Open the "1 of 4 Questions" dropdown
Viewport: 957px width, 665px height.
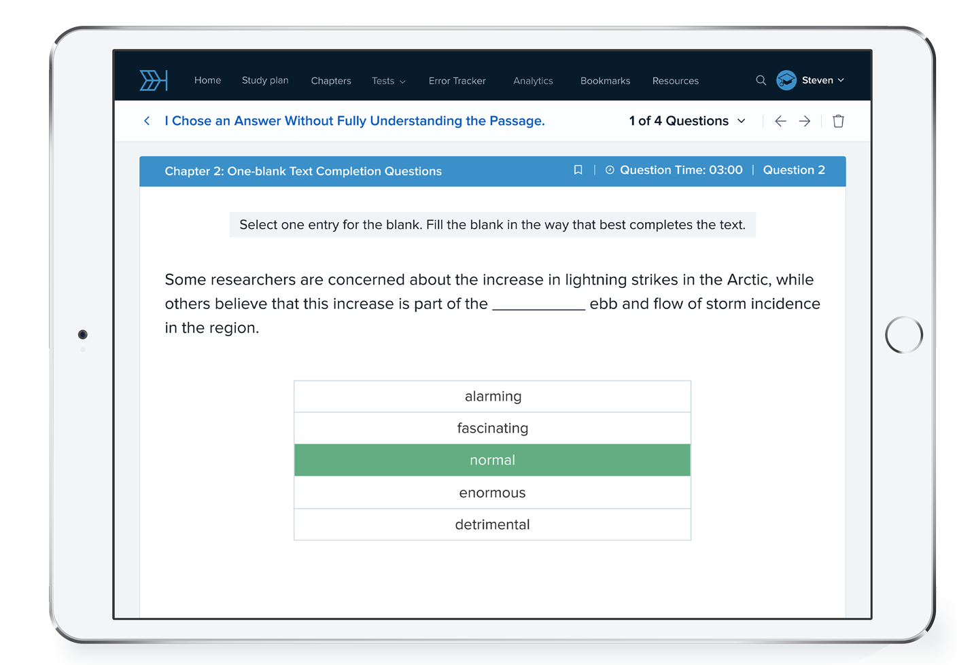(686, 121)
